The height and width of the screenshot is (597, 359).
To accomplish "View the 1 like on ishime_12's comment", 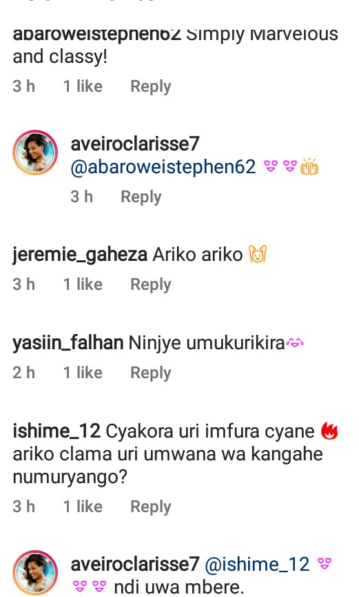I will (83, 507).
